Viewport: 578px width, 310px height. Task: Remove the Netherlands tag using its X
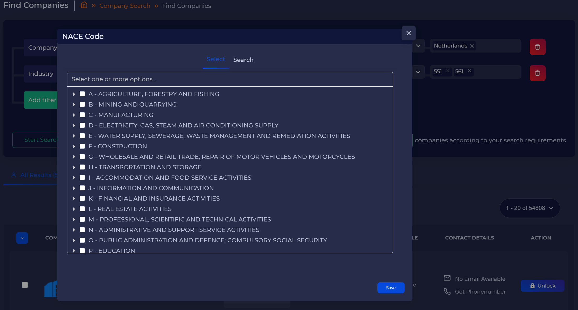472,46
